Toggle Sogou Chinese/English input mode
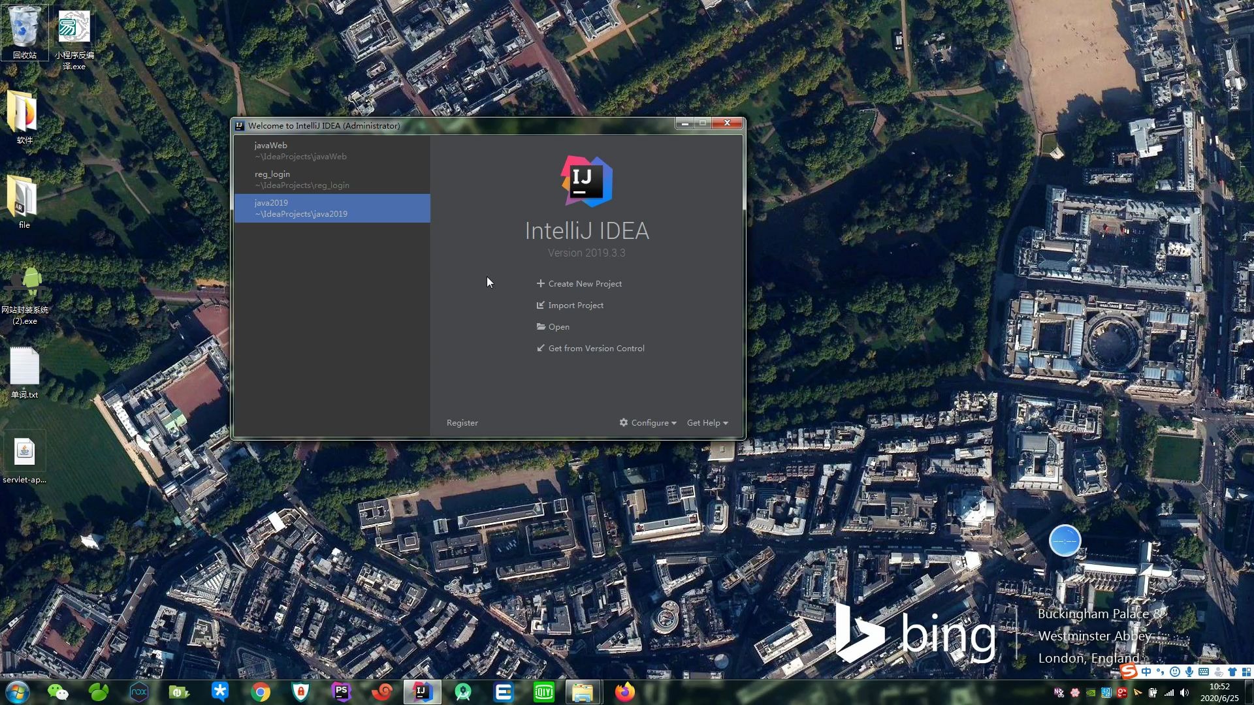The image size is (1254, 705). 1146,672
